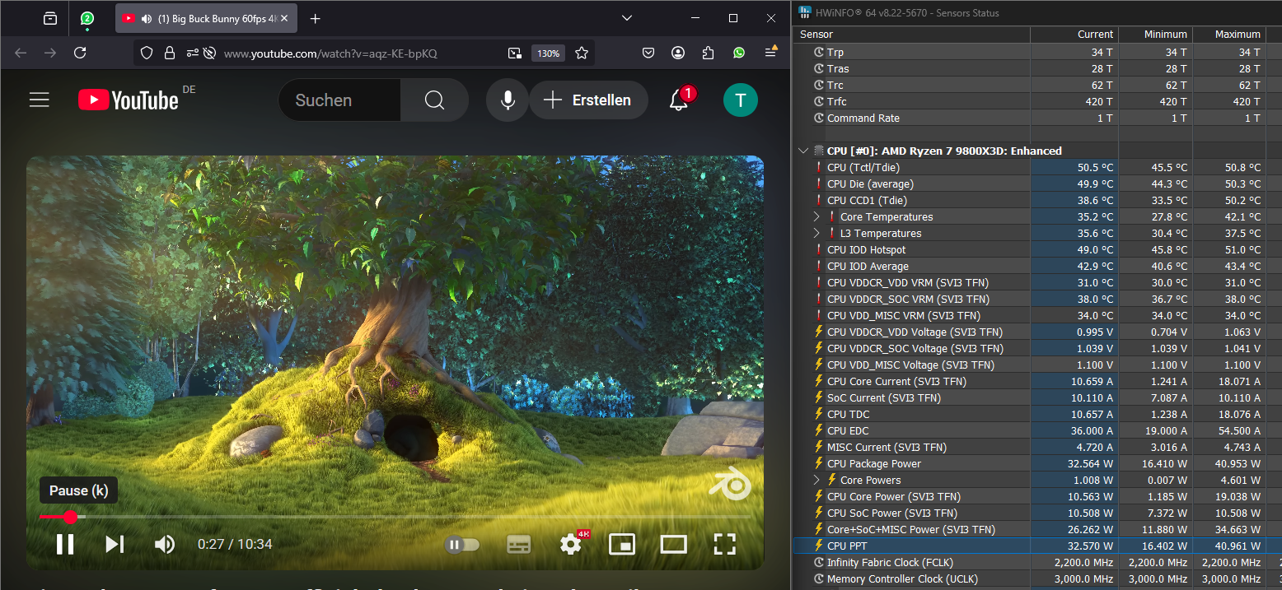
Task: Reload the YouTube page
Action: [x=80, y=53]
